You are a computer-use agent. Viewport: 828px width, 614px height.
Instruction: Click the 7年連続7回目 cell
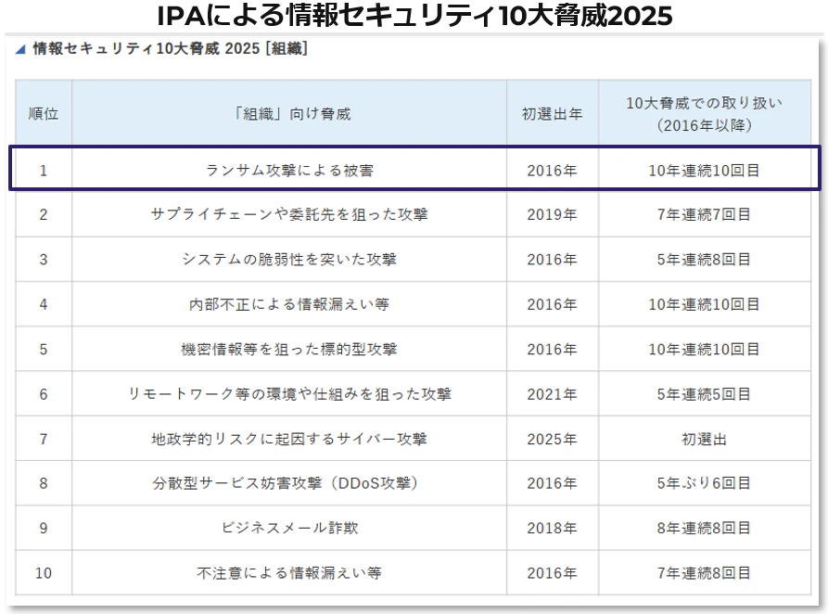point(704,214)
